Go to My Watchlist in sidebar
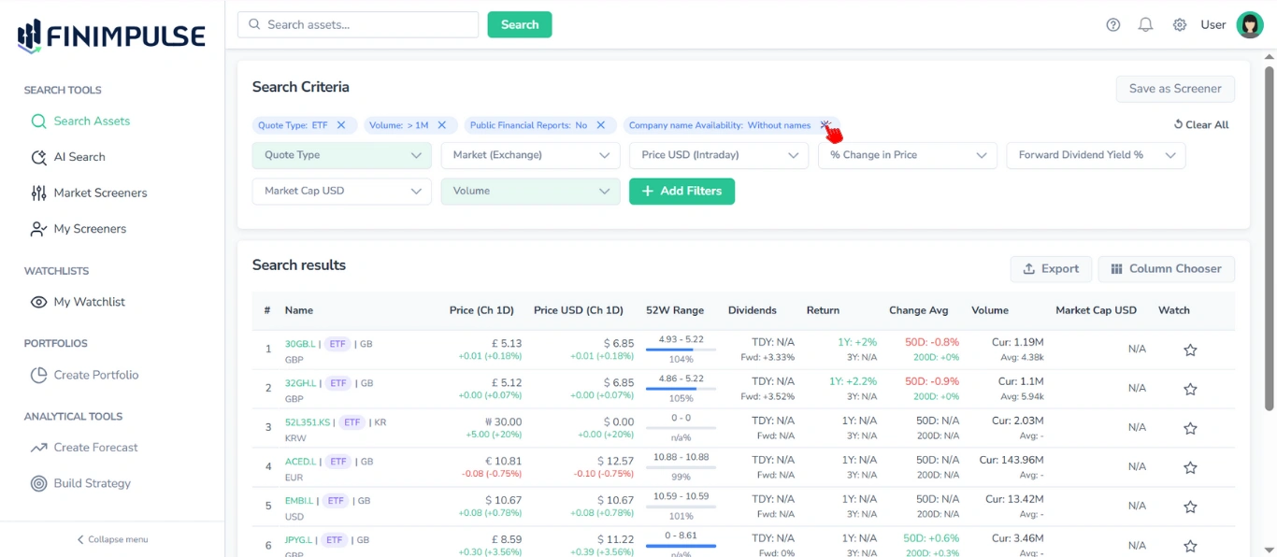This screenshot has height=557, width=1277. coord(89,302)
